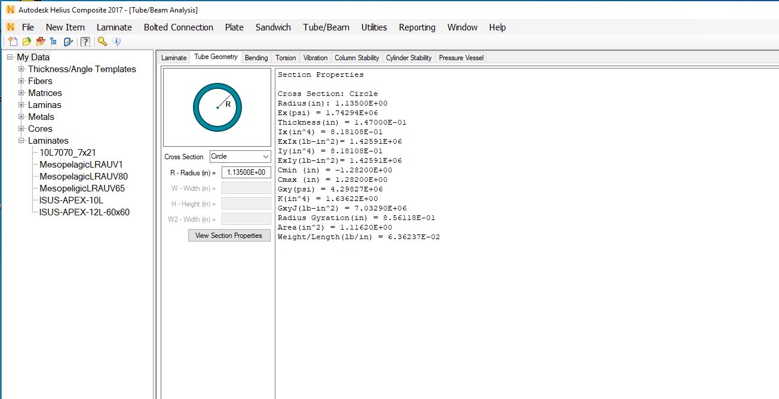Open the Plate menu
The width and height of the screenshot is (779, 399).
[x=234, y=27]
